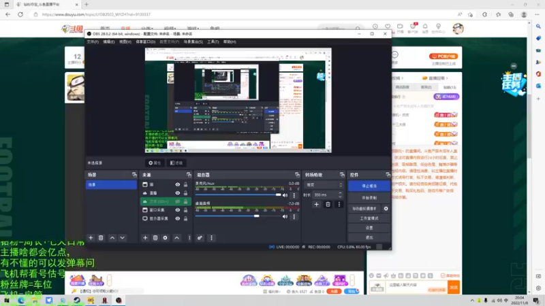Click 启动虚拟摄像机 virtual camera button
545x306 pixels.
tap(364, 209)
